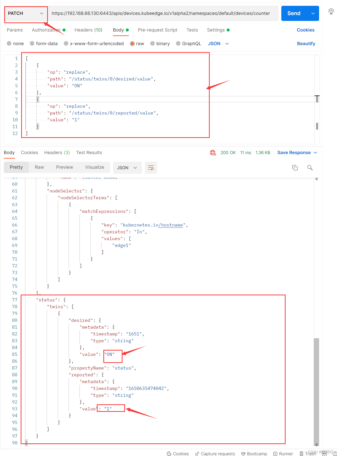Open Cookies in the bottom status bar
The image size is (337, 456).
tap(178, 454)
